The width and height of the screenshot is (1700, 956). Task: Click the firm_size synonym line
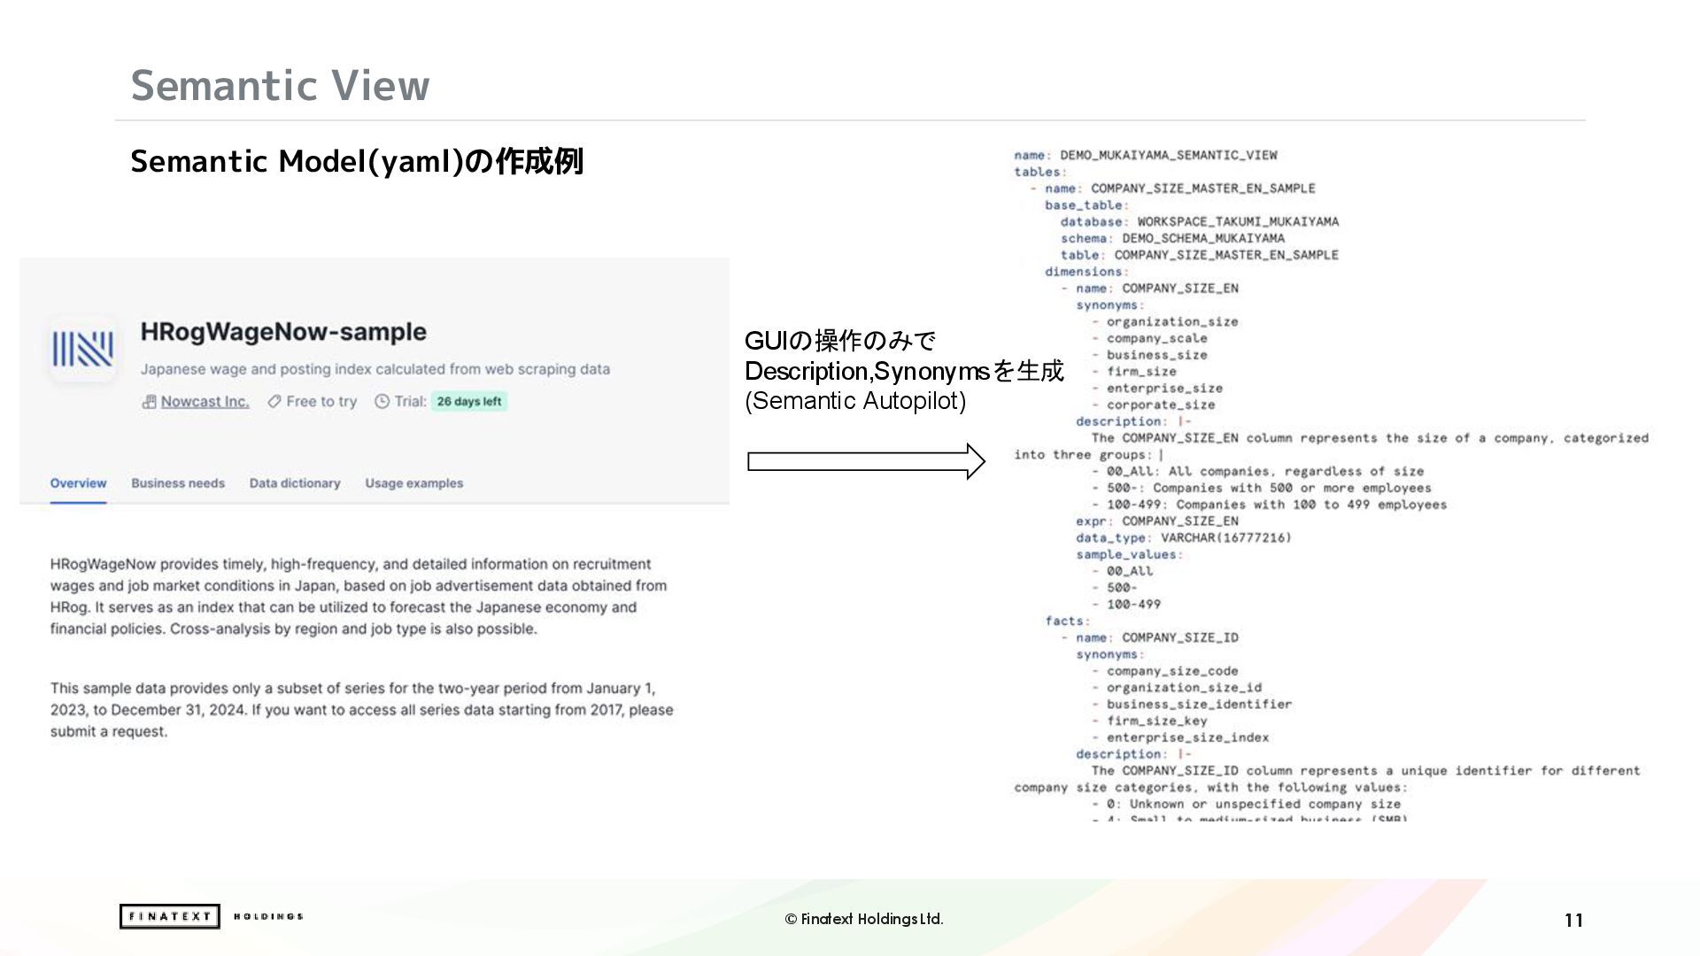[1134, 372]
